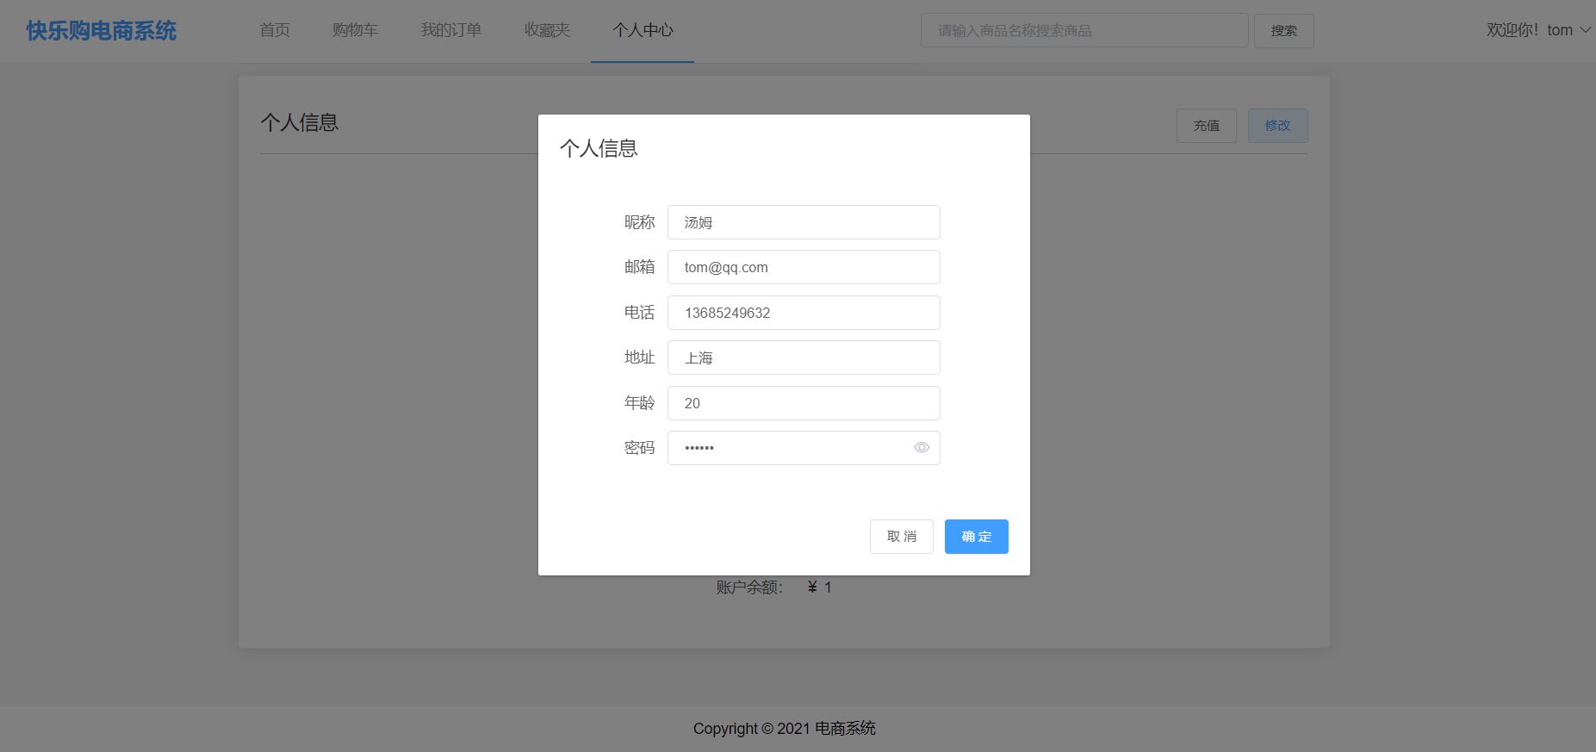The height and width of the screenshot is (752, 1596).
Task: Click the 快乐购电商系统 logo title
Action: pos(102,31)
